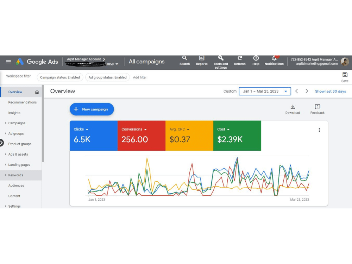Refresh the dashboard data
The height and width of the screenshot is (264, 352).
[240, 61]
